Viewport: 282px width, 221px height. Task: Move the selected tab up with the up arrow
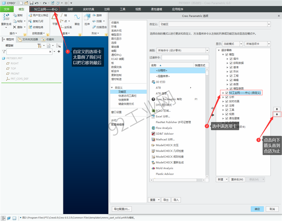click(x=277, y=109)
